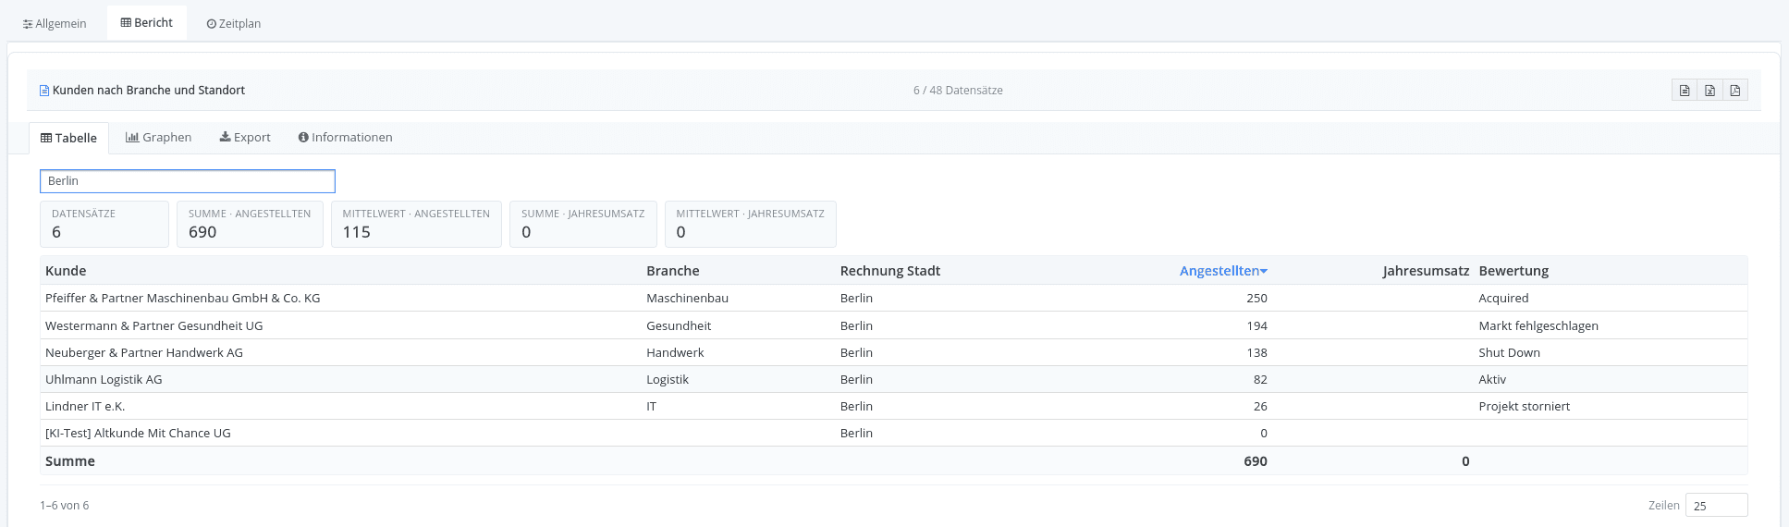Screen dimensions: 1789x527
Task: Click the Maschinenbau branch cell
Action: click(688, 298)
